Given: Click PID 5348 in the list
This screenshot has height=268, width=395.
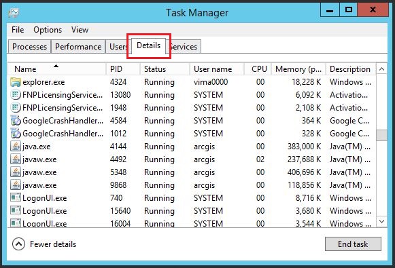Looking at the screenshot, I should click(118, 172).
